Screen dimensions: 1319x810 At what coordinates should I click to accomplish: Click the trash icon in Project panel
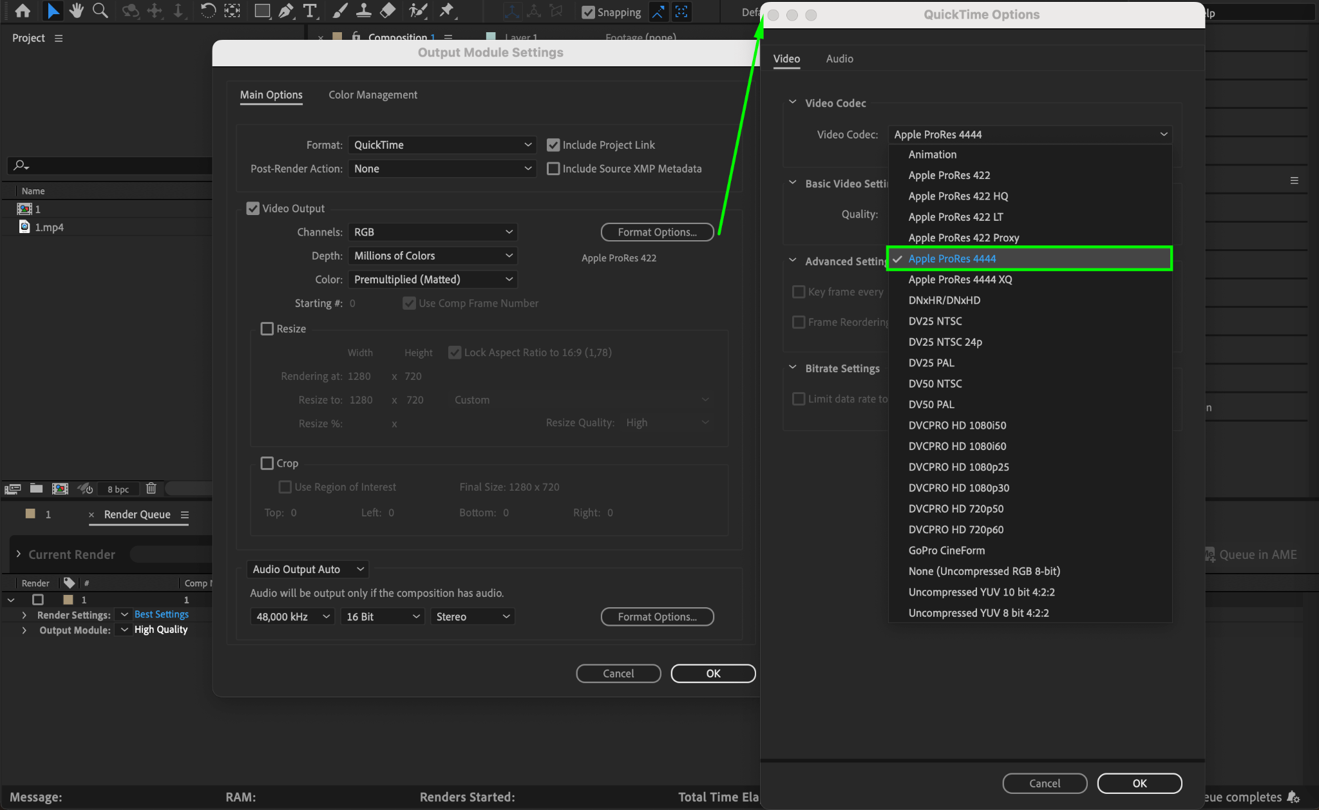[x=151, y=489]
